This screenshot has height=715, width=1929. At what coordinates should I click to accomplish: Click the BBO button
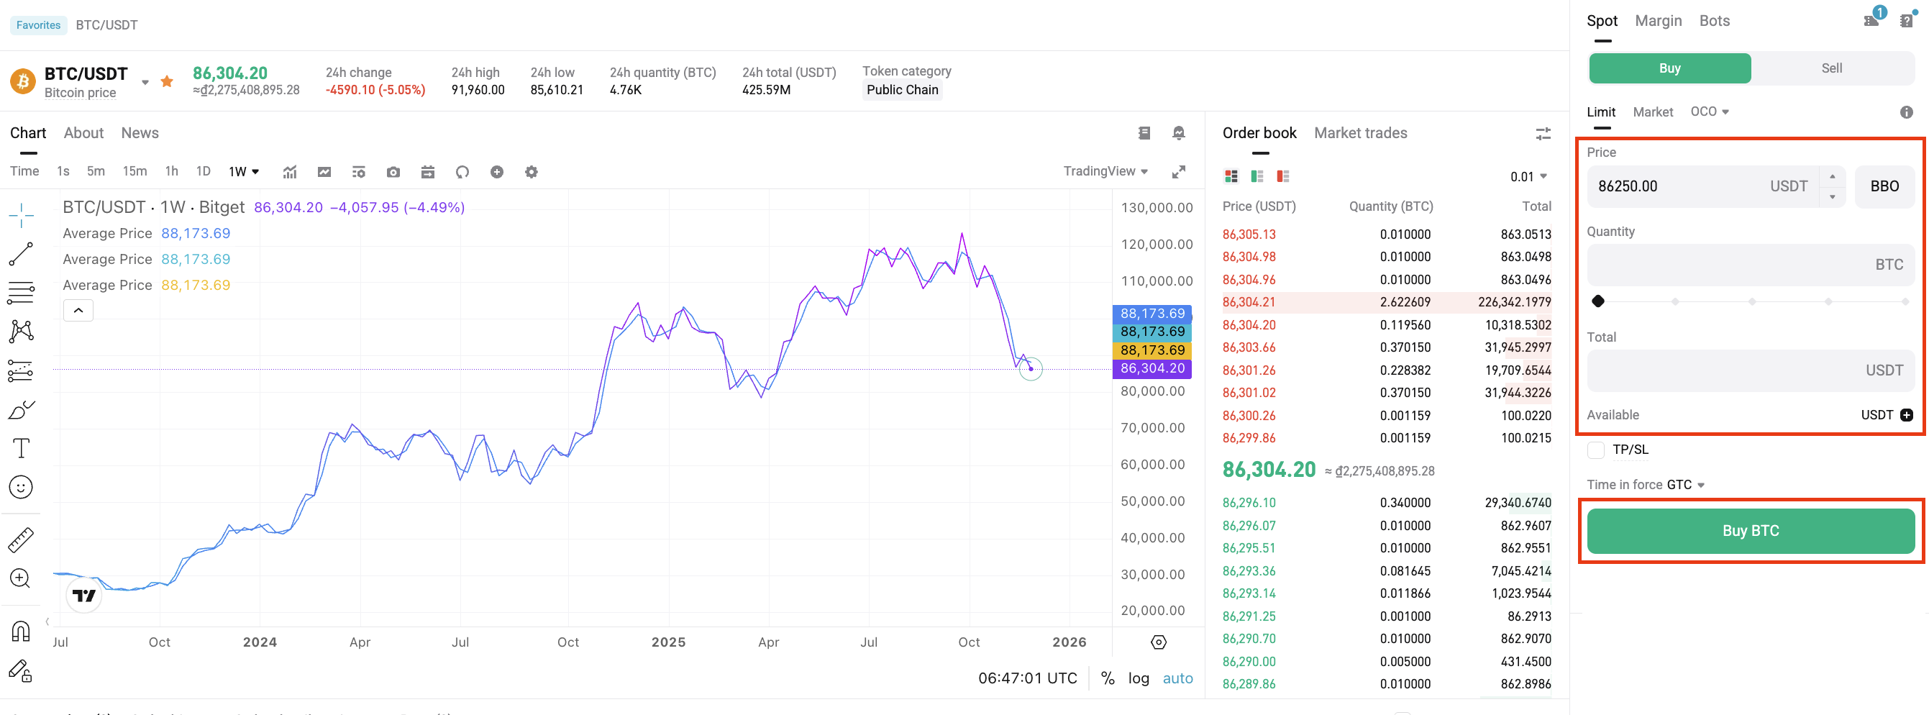[x=1884, y=186]
